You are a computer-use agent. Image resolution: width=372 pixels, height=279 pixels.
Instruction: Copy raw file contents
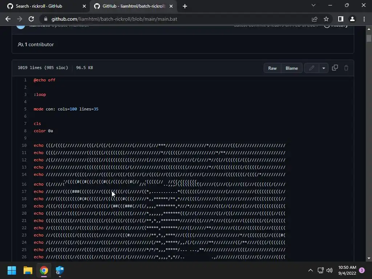(x=335, y=68)
